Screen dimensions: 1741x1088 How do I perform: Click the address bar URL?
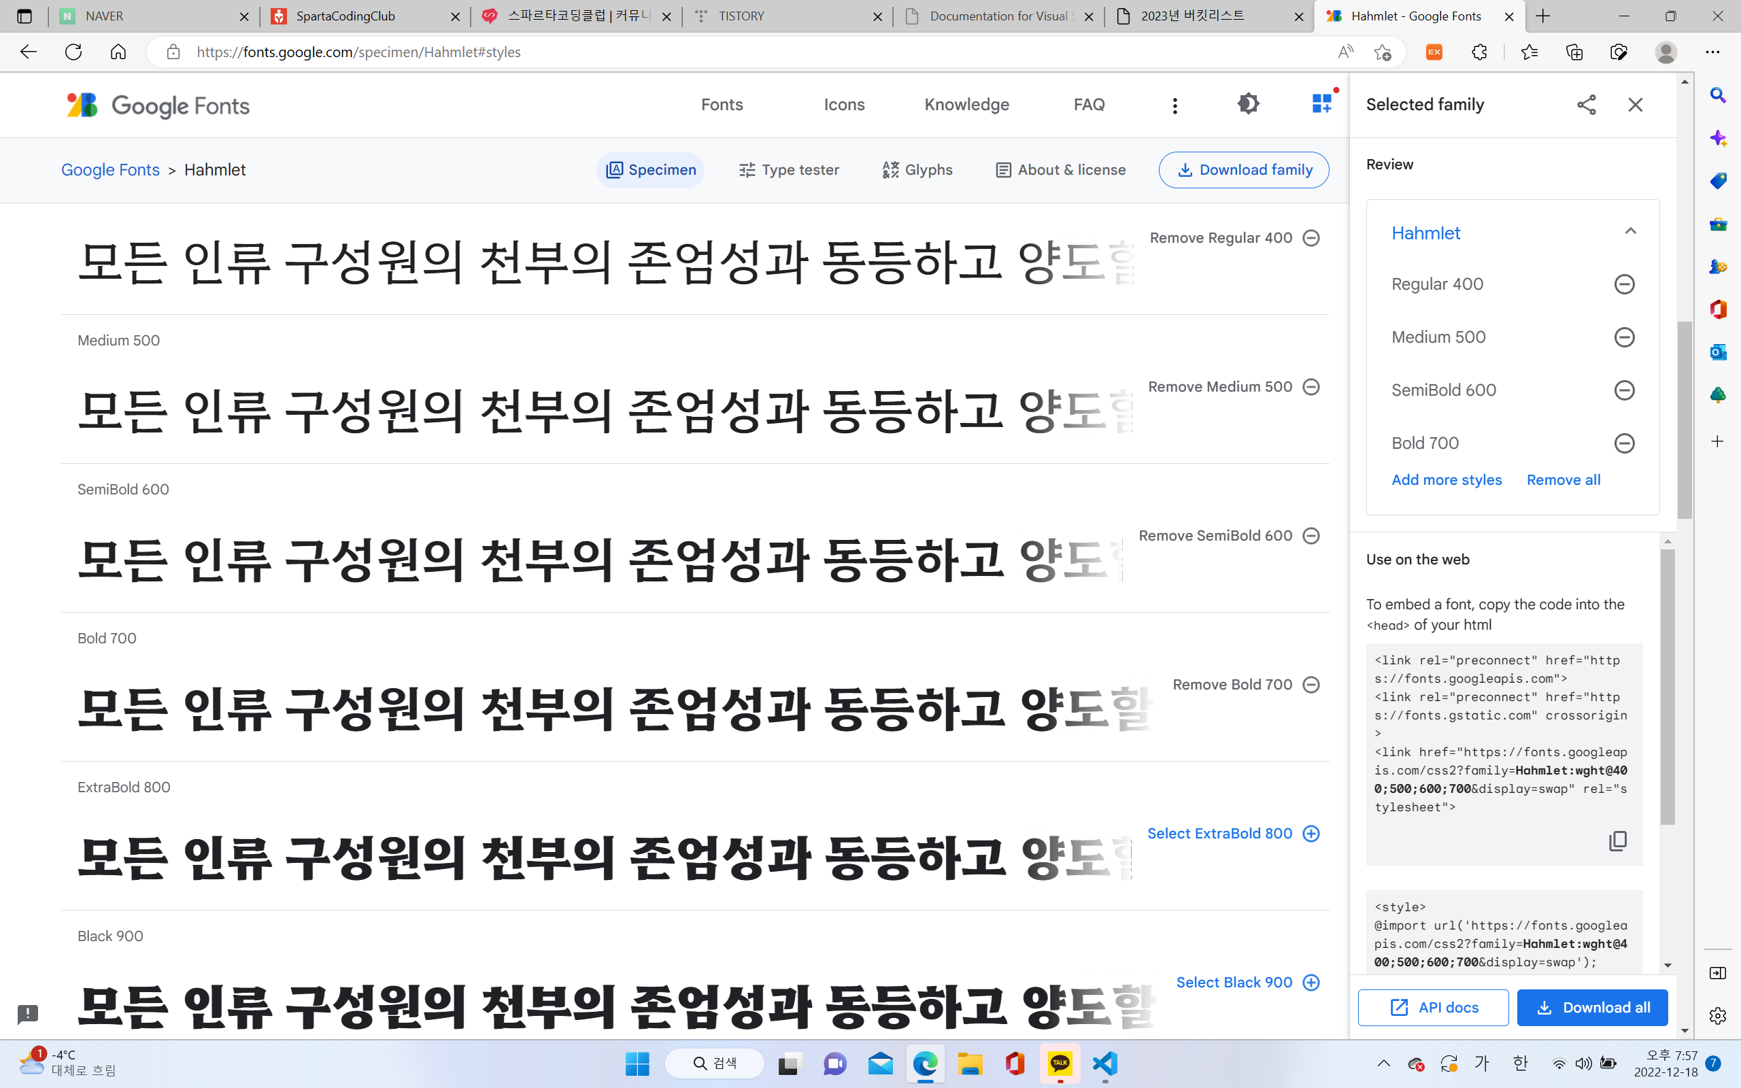pos(358,52)
